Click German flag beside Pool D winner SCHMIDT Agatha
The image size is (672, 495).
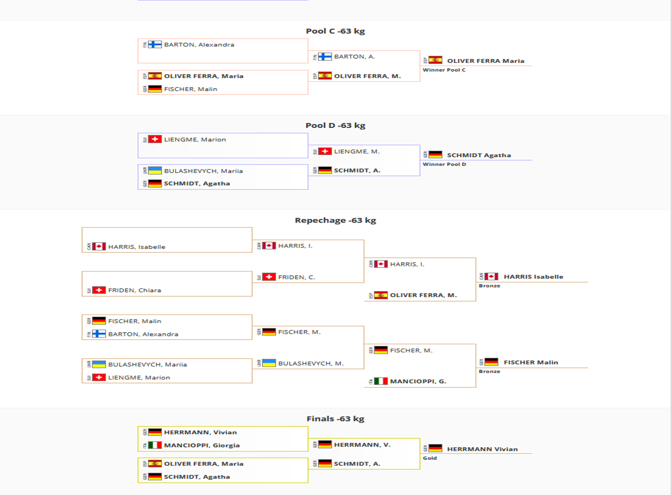pyautogui.click(x=435, y=155)
